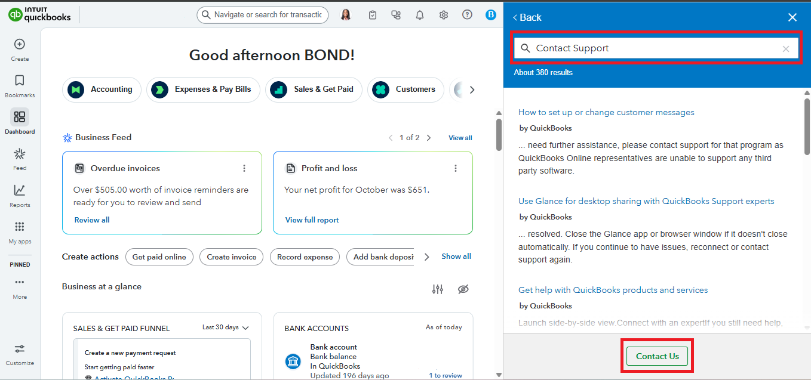Hide Business at a glance with eye icon
Viewport: 811px width, 380px height.
click(x=463, y=289)
